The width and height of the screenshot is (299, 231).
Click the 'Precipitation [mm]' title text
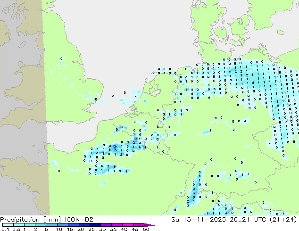click(31, 220)
